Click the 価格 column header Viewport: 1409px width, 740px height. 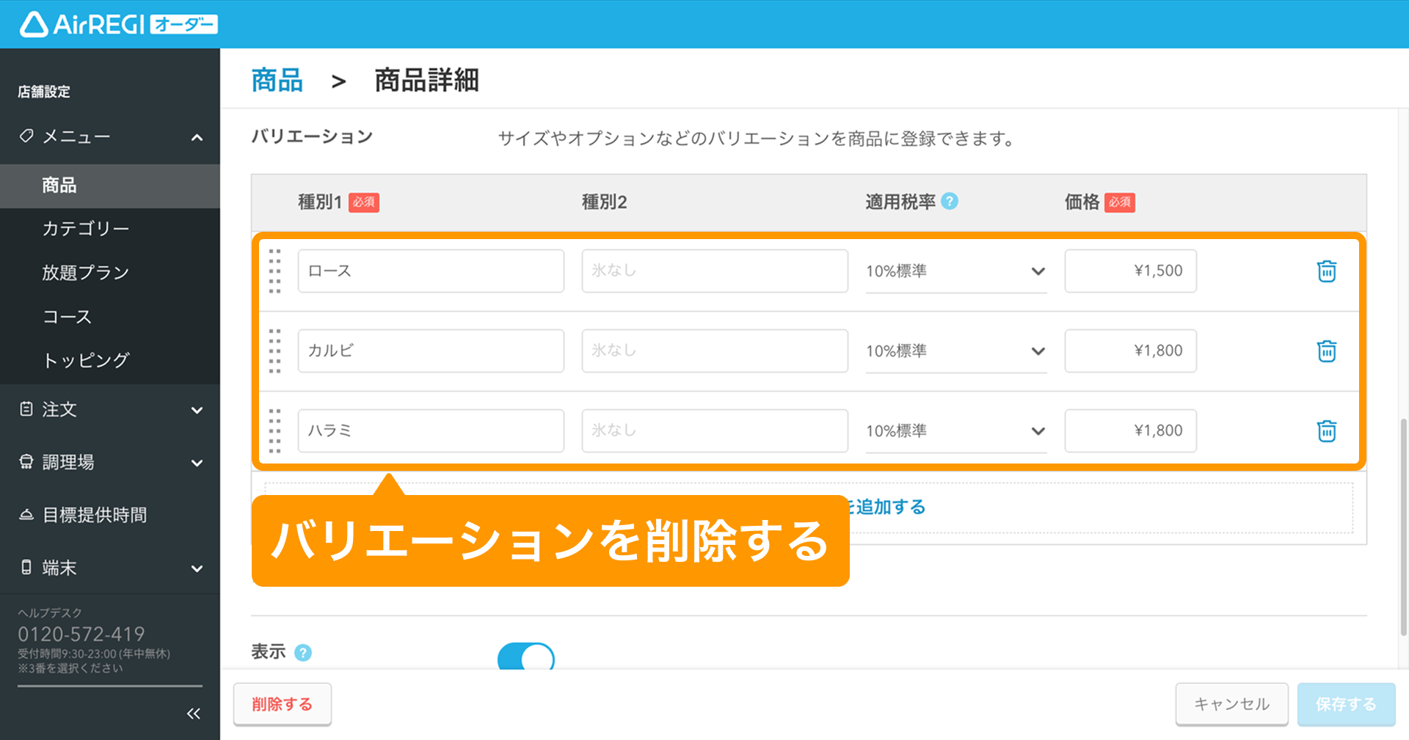tap(1082, 202)
